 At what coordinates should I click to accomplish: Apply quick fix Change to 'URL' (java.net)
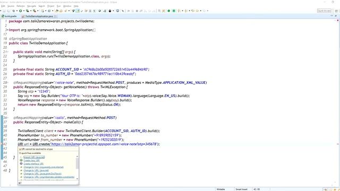click(36, 170)
